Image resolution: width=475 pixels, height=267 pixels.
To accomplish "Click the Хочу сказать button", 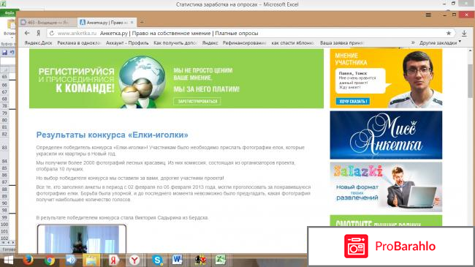I will click(353, 102).
